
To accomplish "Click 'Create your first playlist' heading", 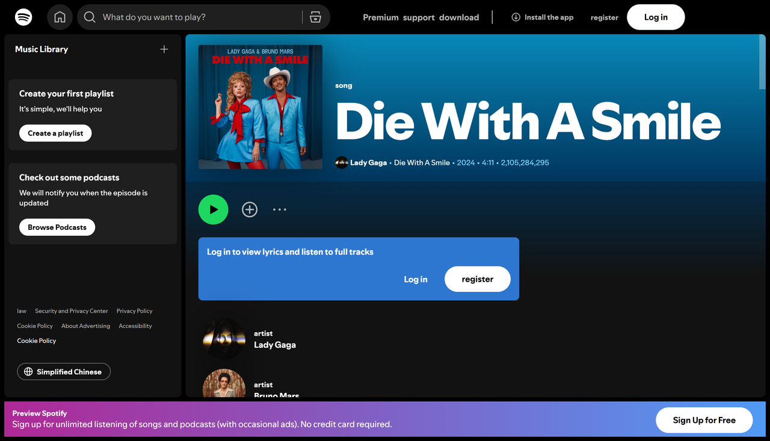I will [66, 94].
